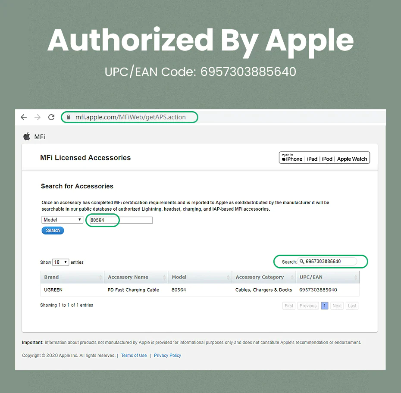Select page 1 in pagination
Screen dimensions: 401x393
coord(325,306)
